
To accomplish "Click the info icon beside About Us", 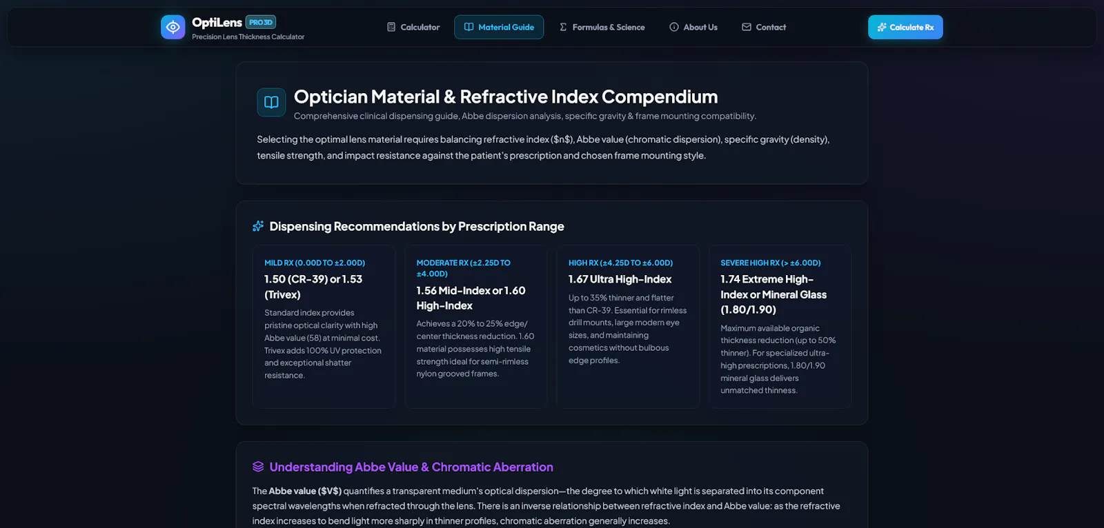I will point(674,27).
